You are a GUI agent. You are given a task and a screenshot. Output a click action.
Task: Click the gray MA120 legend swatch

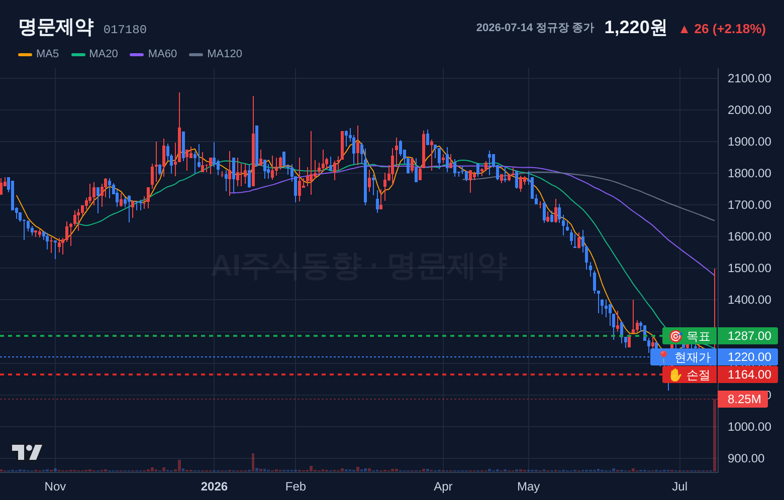tap(196, 54)
